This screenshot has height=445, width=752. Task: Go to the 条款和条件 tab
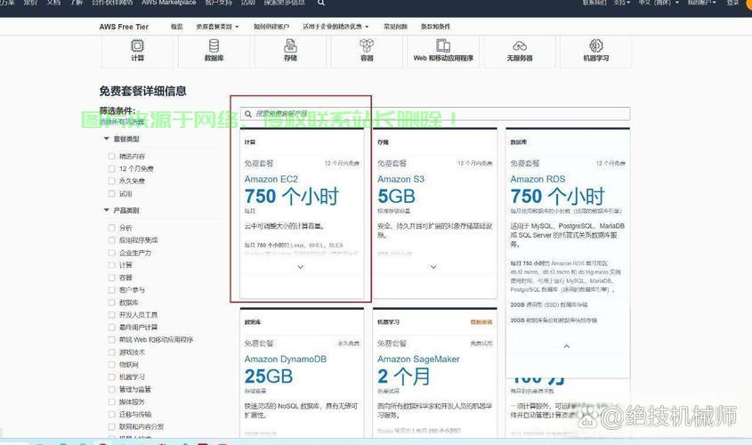click(435, 27)
